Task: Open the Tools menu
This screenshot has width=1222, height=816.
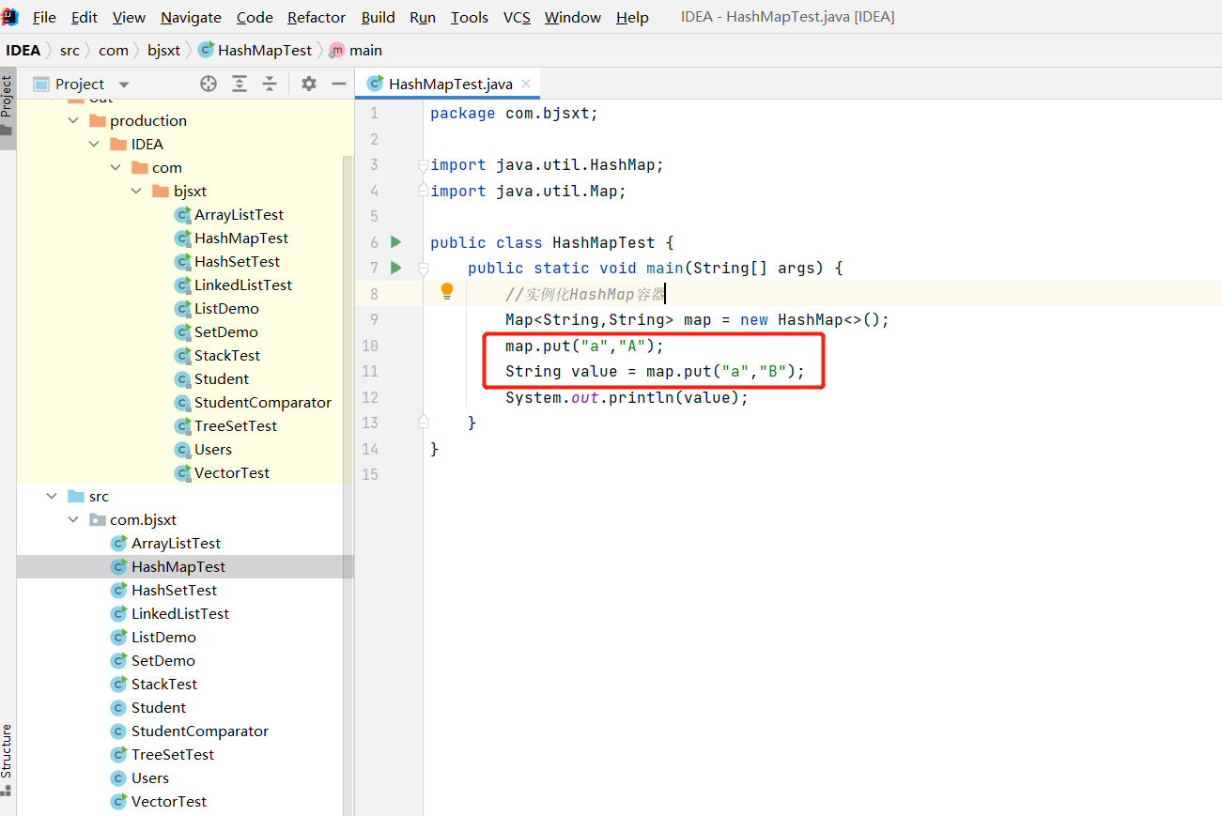Action: point(470,17)
